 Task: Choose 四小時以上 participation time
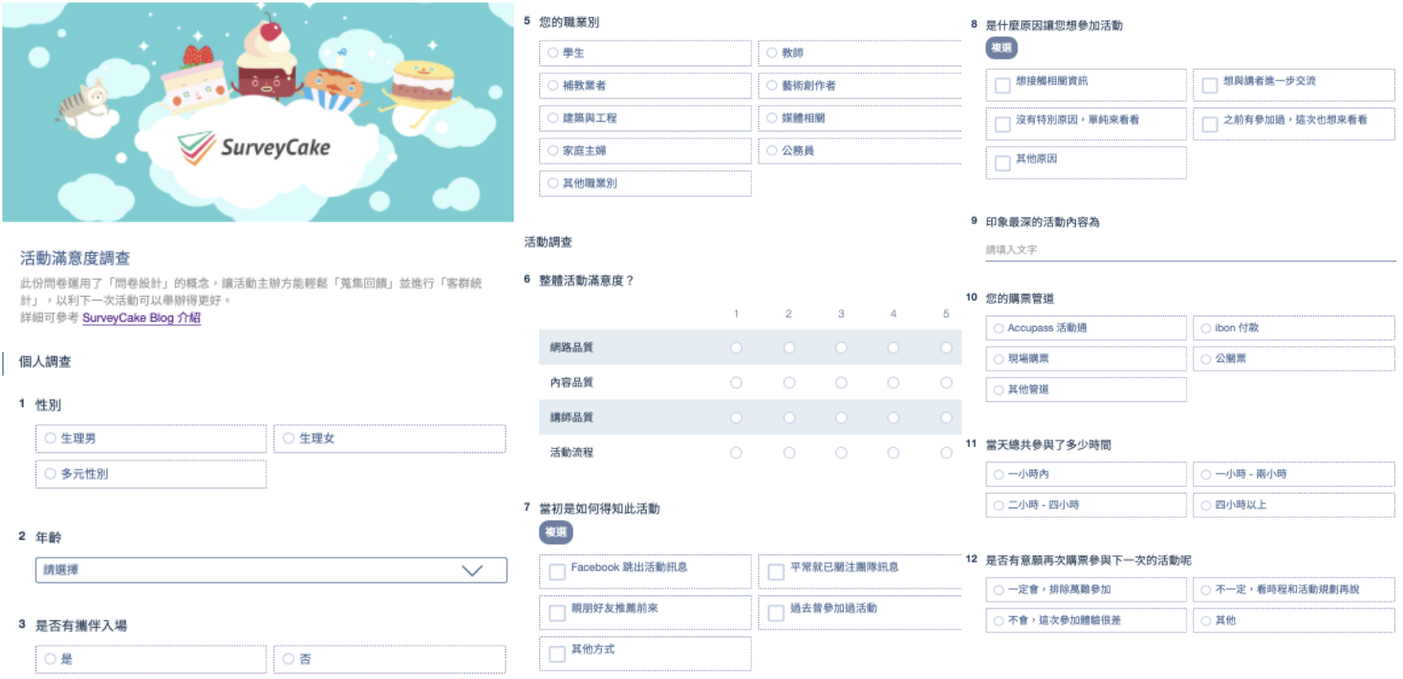pos(1206,505)
